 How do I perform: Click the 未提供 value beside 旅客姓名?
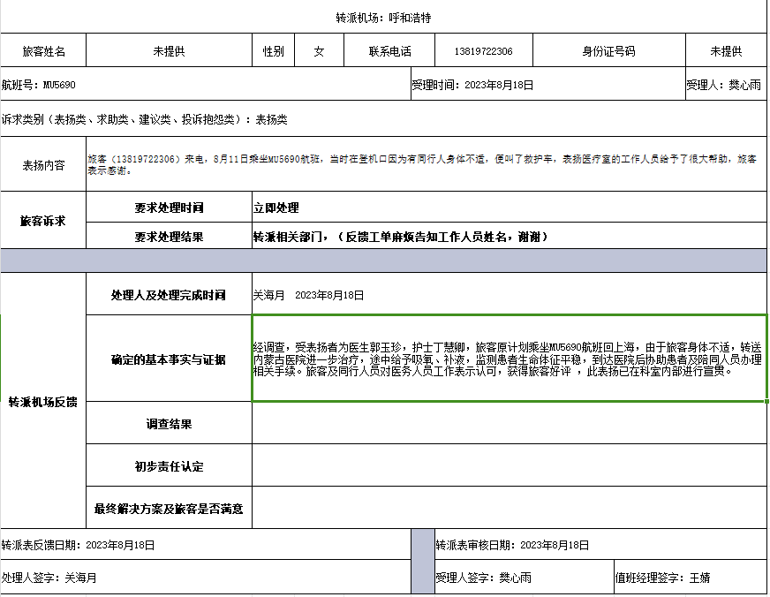click(169, 51)
